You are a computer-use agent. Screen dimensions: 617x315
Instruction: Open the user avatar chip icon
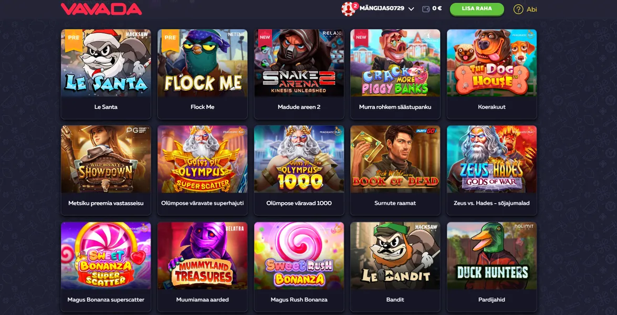(349, 8)
